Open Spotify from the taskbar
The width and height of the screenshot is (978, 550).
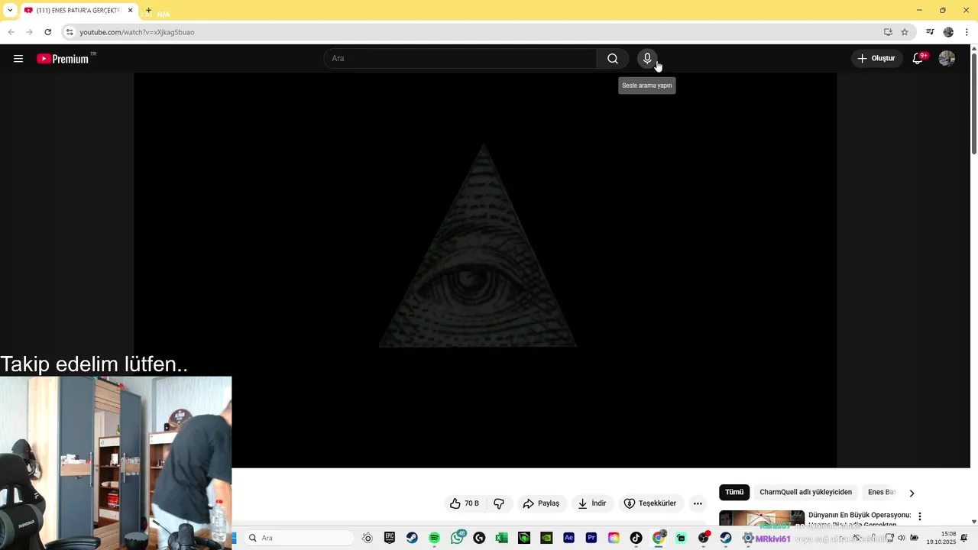coord(434,538)
